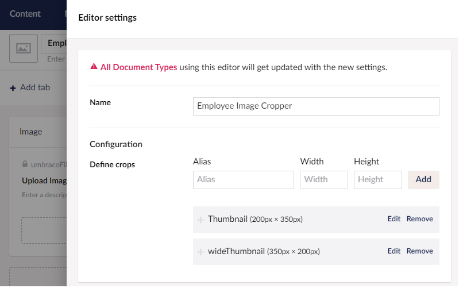
Task: Click the crop Alias input field
Action: coord(243,179)
